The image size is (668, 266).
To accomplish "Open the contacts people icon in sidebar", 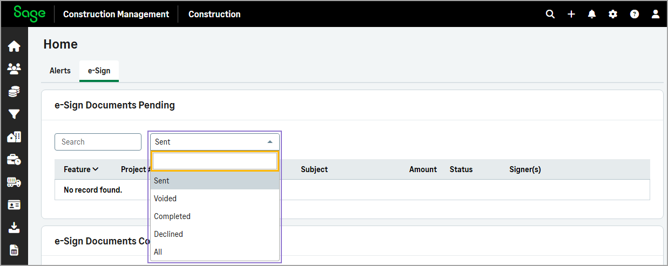I will tap(14, 69).
